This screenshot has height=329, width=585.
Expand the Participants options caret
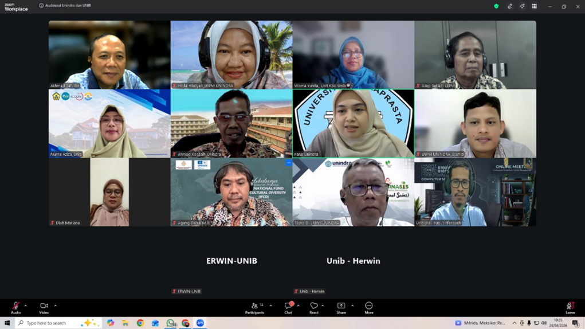coord(271,305)
